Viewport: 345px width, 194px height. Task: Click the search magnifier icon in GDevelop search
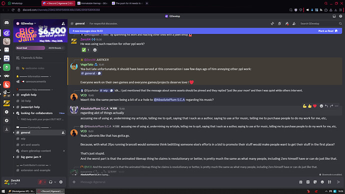tap(340, 23)
